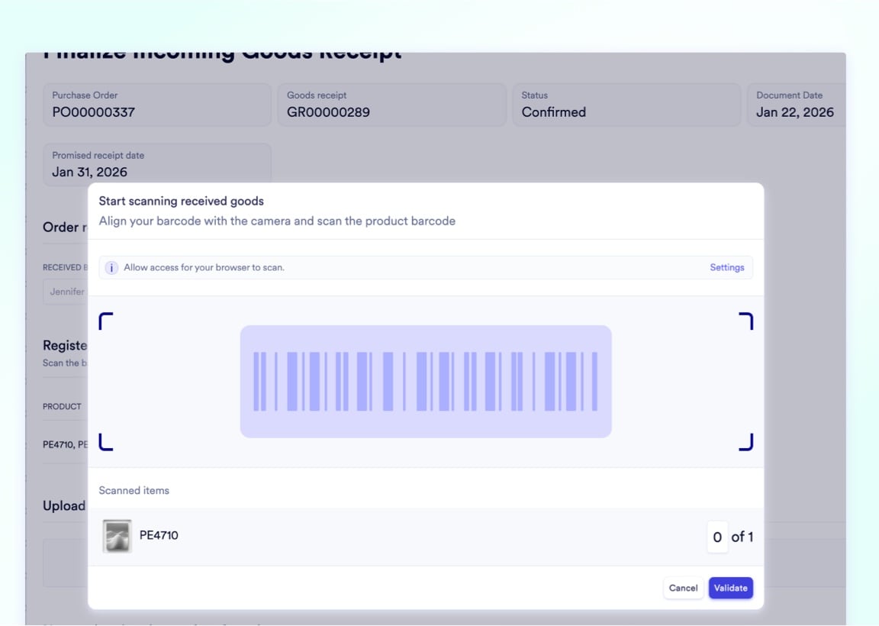
Task: Click the Align your barcode instruction text
Action: tap(277, 221)
